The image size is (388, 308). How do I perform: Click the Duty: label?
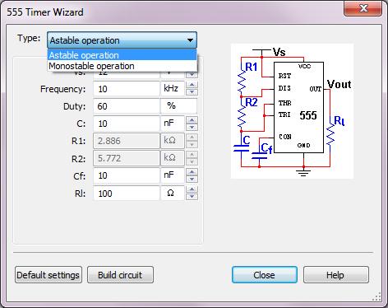click(75, 106)
